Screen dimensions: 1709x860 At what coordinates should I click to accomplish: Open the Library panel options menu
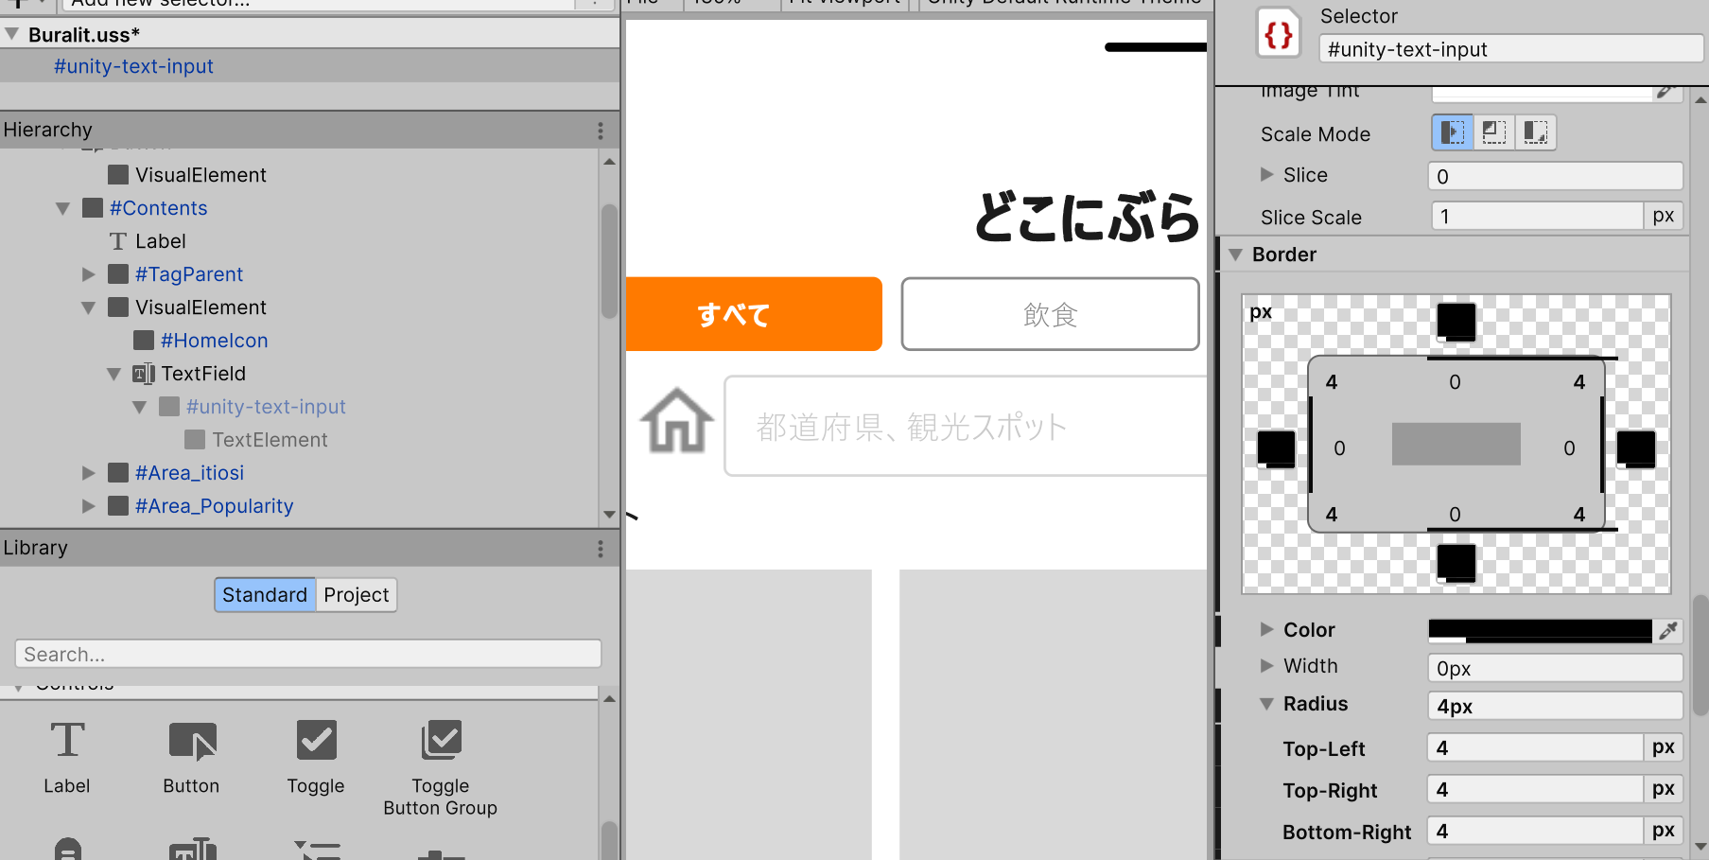(601, 549)
